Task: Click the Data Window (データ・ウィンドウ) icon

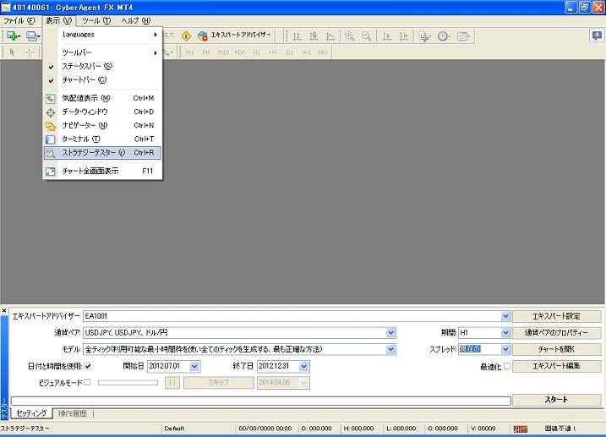Action: click(51, 112)
